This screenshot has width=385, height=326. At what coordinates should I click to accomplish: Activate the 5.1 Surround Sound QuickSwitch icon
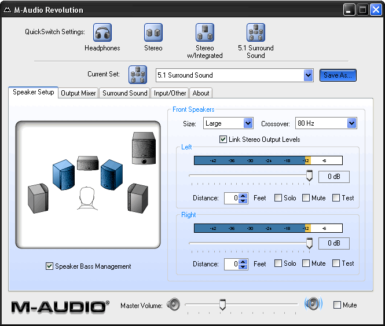tap(255, 32)
